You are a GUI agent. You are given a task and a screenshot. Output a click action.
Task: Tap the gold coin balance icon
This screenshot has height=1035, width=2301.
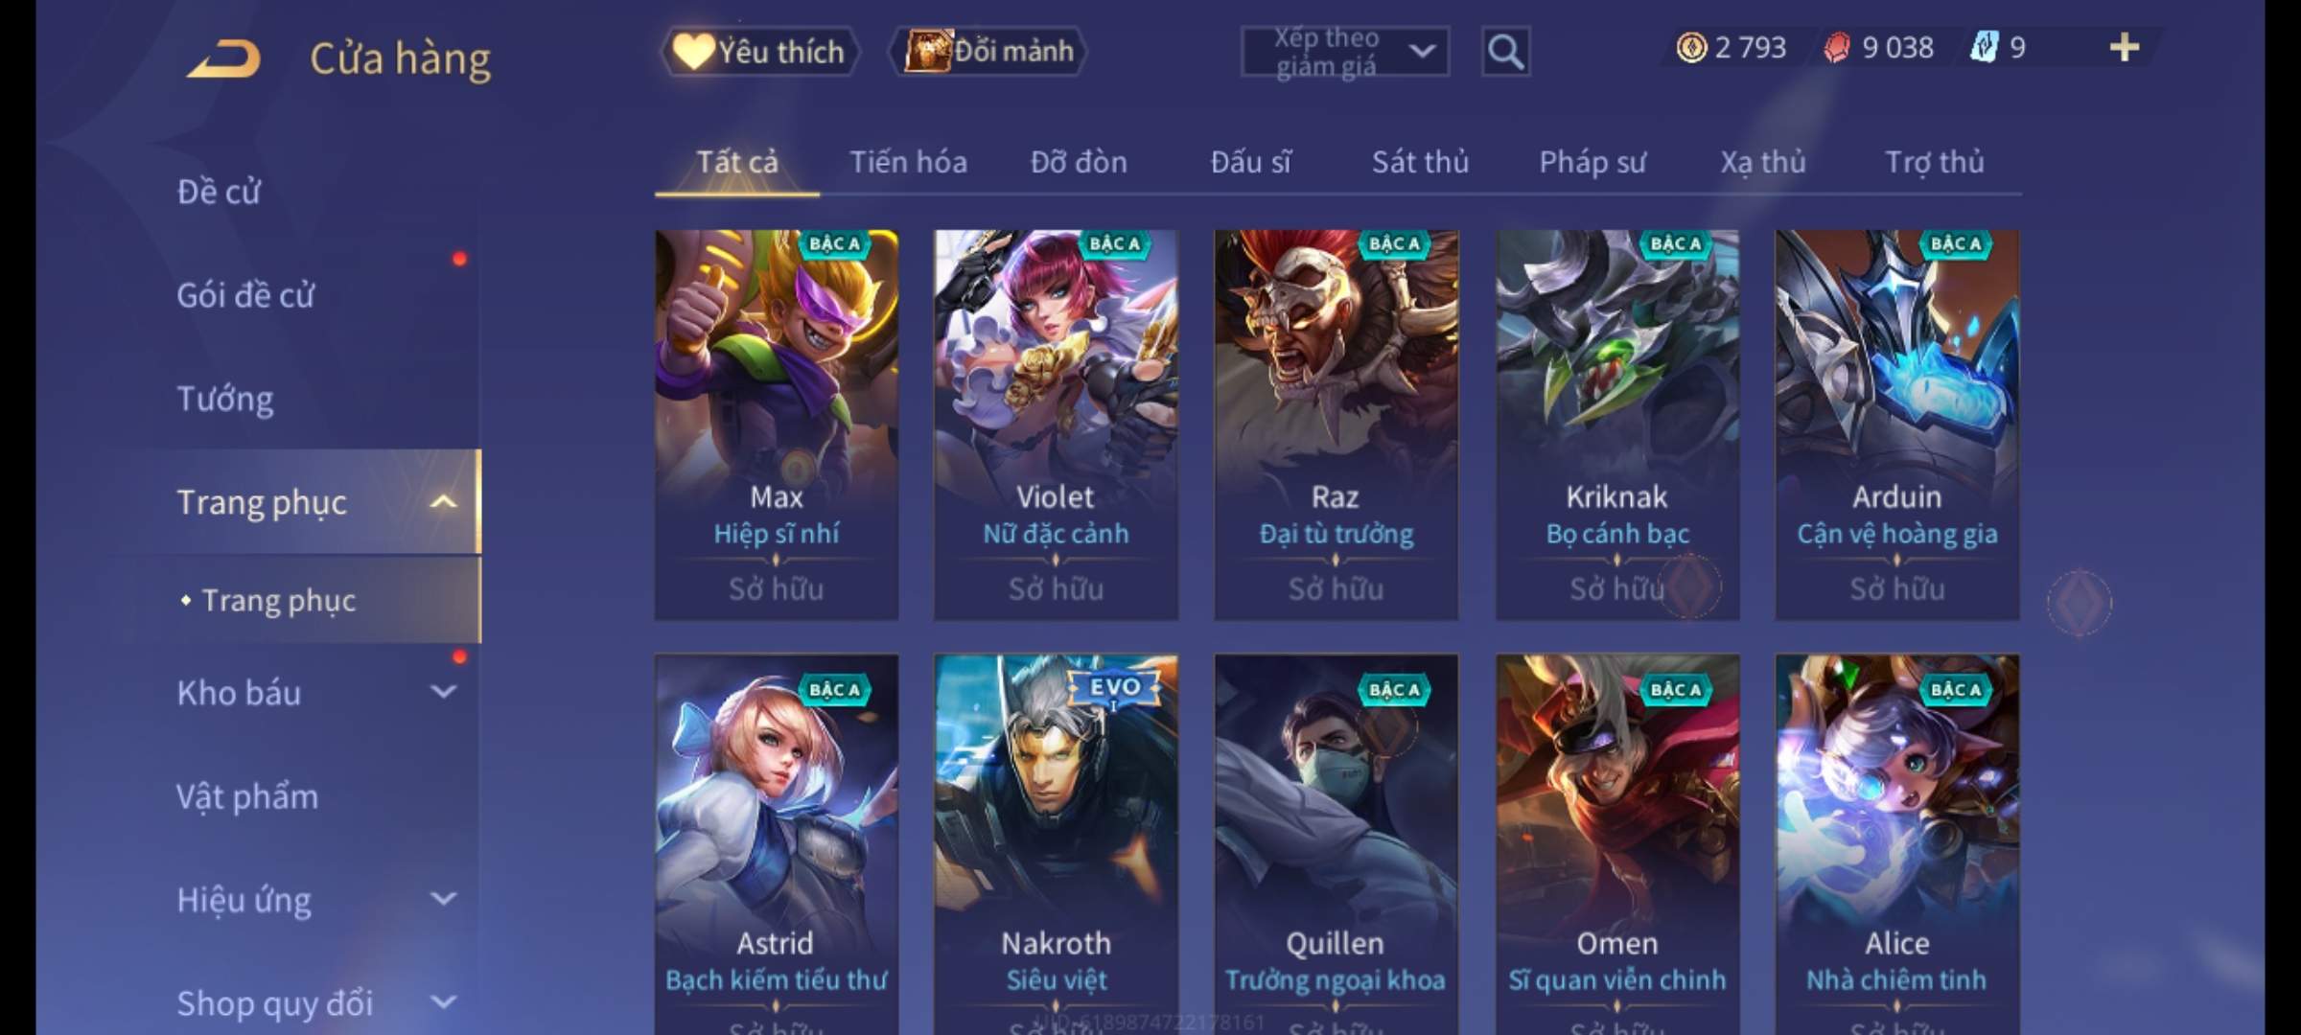1691,47
